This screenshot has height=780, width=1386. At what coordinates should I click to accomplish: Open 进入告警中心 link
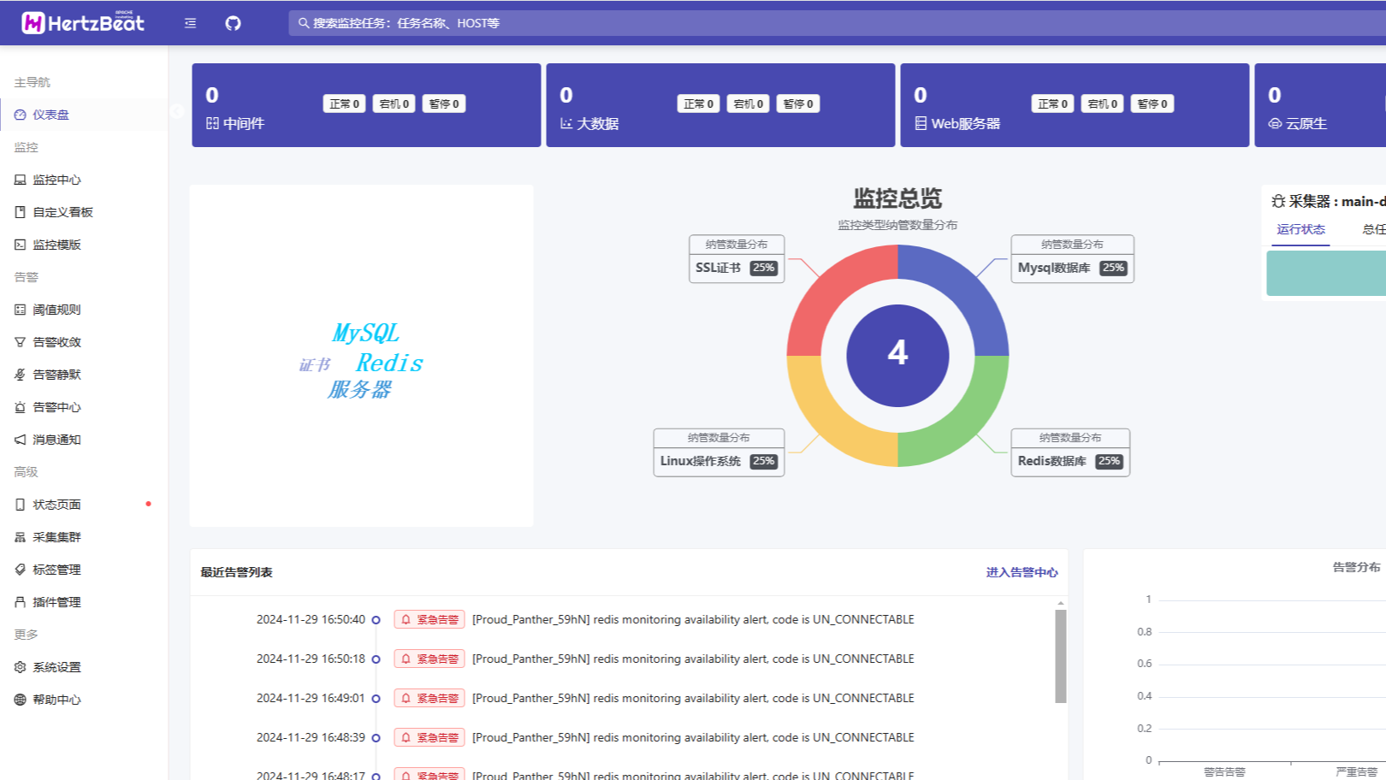tap(1022, 573)
